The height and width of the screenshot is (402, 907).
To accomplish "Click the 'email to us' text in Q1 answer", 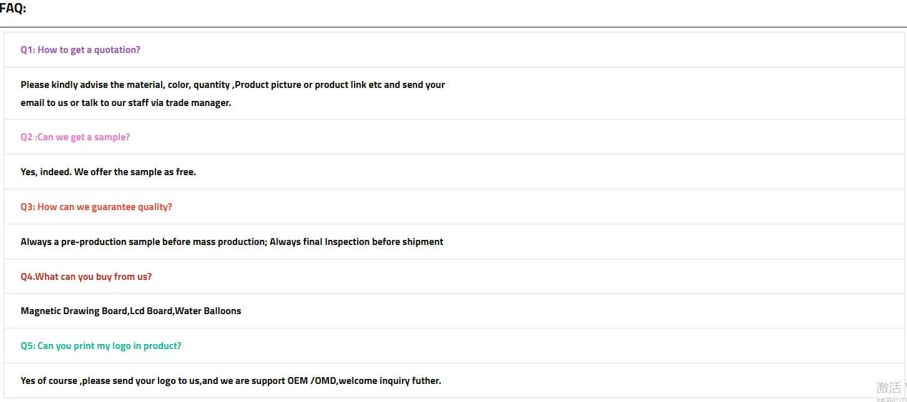I will click(44, 103).
